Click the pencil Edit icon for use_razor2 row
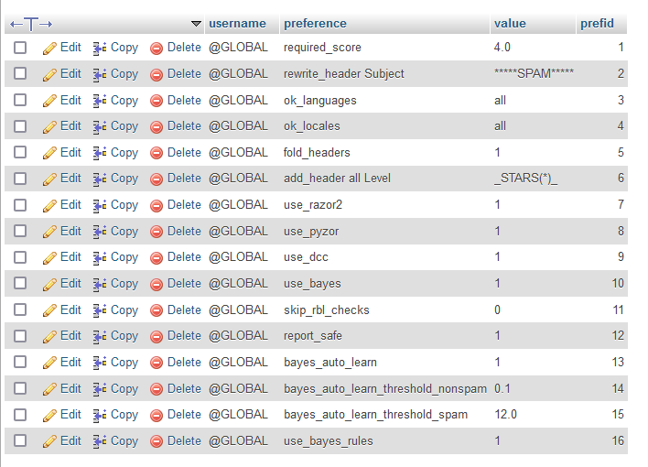648x467 pixels. coord(50,205)
